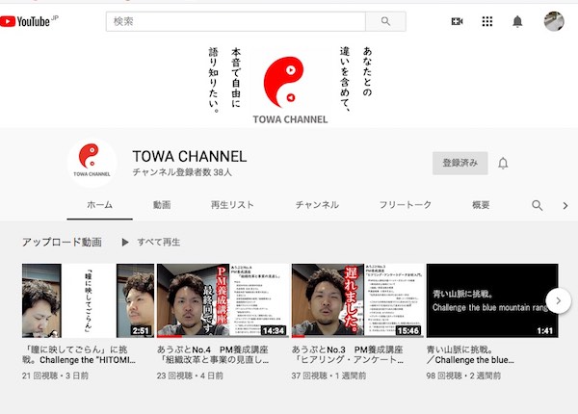Toggle the channel notification bell
Viewport: 578px width, 414px height.
click(503, 163)
